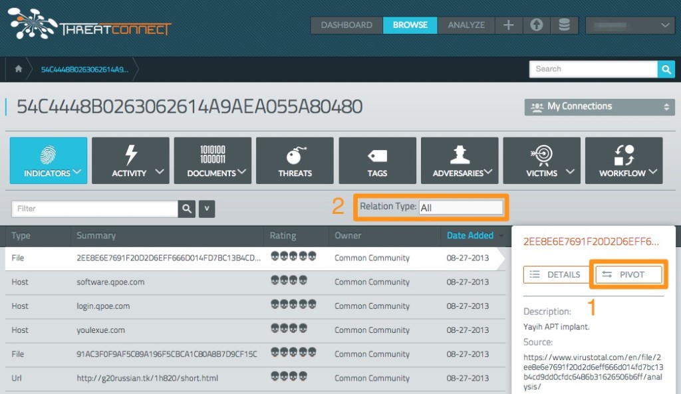Click the upload arrow icon
This screenshot has height=394, width=681.
[537, 25]
